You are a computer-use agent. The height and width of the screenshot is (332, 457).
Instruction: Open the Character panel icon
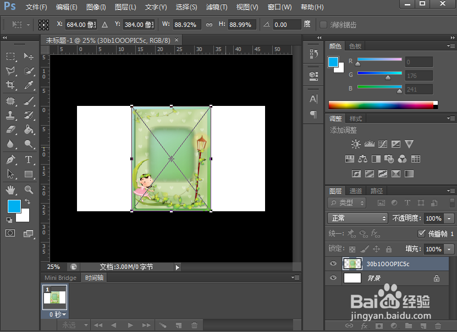point(313,99)
